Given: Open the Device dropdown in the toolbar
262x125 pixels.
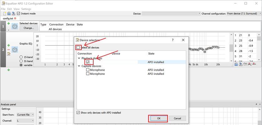Looking at the screenshot, I should (171, 13).
